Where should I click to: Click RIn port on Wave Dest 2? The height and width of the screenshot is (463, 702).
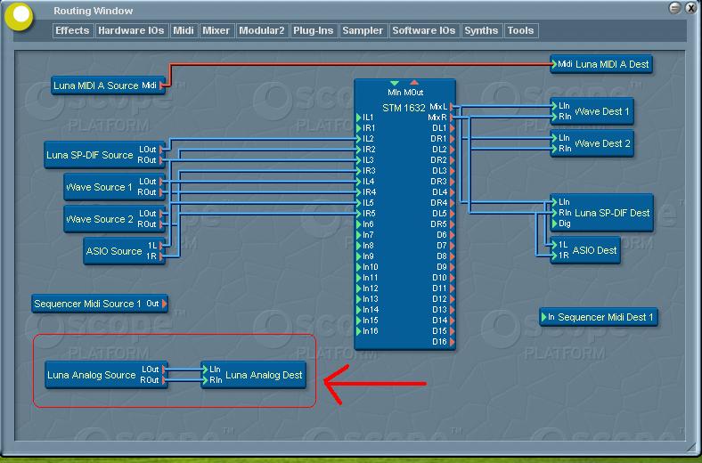click(x=554, y=149)
